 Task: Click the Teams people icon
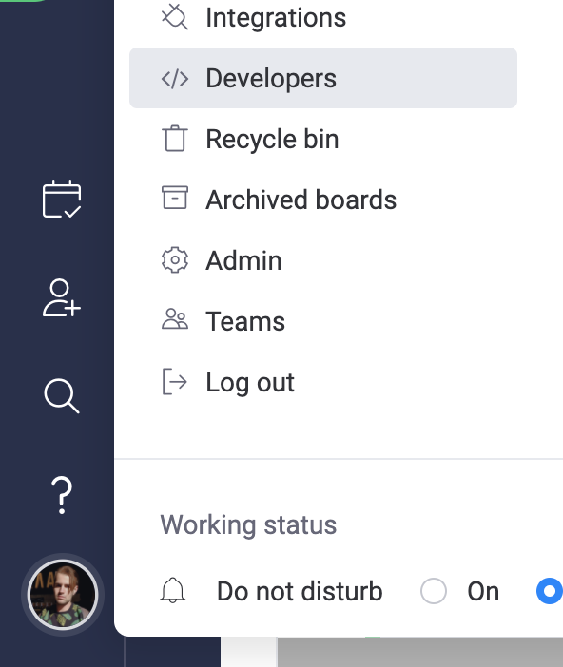[175, 319]
